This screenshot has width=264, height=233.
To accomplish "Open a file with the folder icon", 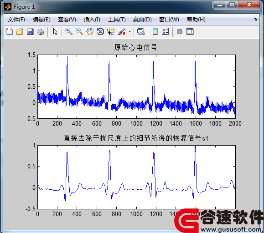I will (x=19, y=31).
